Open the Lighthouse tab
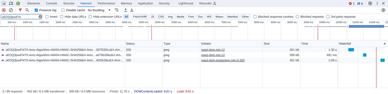The width and height of the screenshot is (388, 94). coord(186,4)
